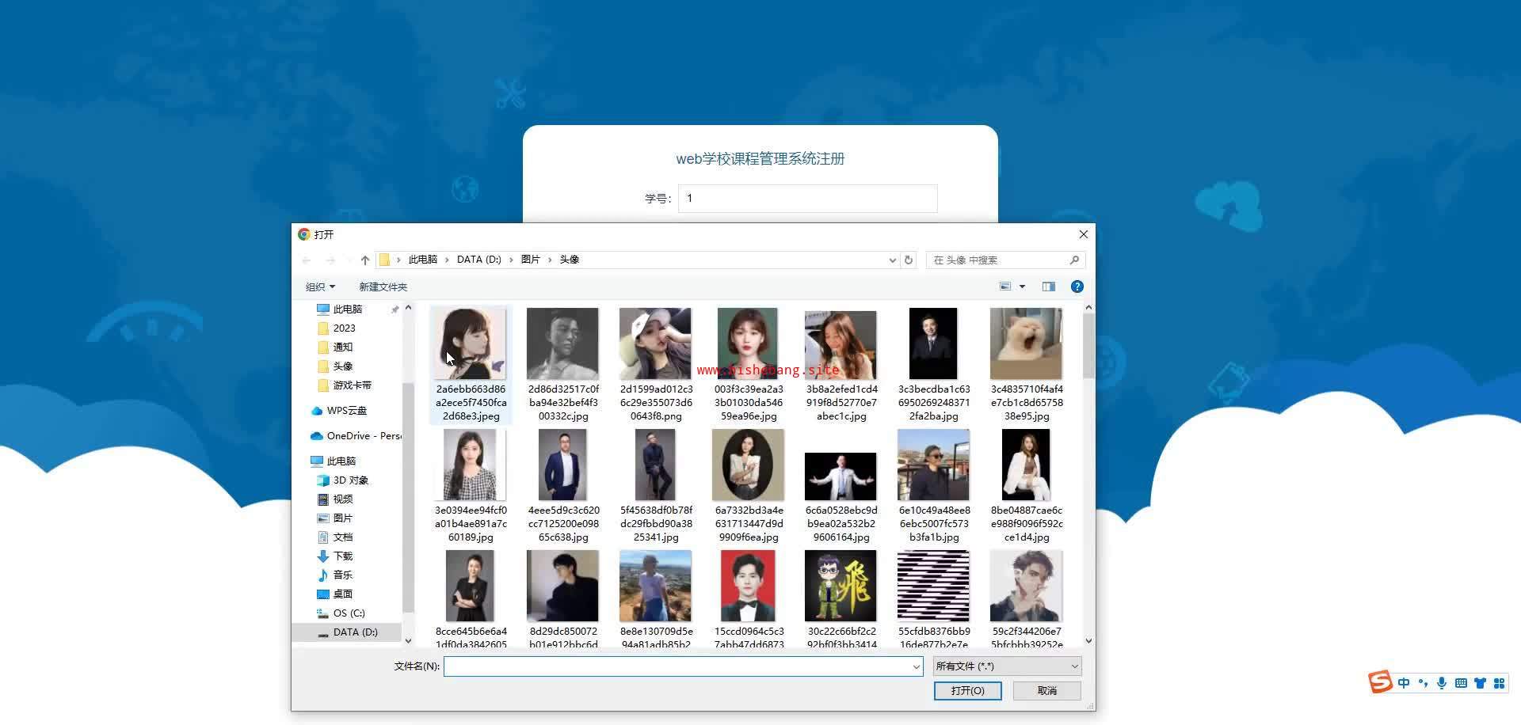The width and height of the screenshot is (1521, 725).
Task: Expand the chevron after 此电脑 in the breadcrumb
Action: (447, 260)
